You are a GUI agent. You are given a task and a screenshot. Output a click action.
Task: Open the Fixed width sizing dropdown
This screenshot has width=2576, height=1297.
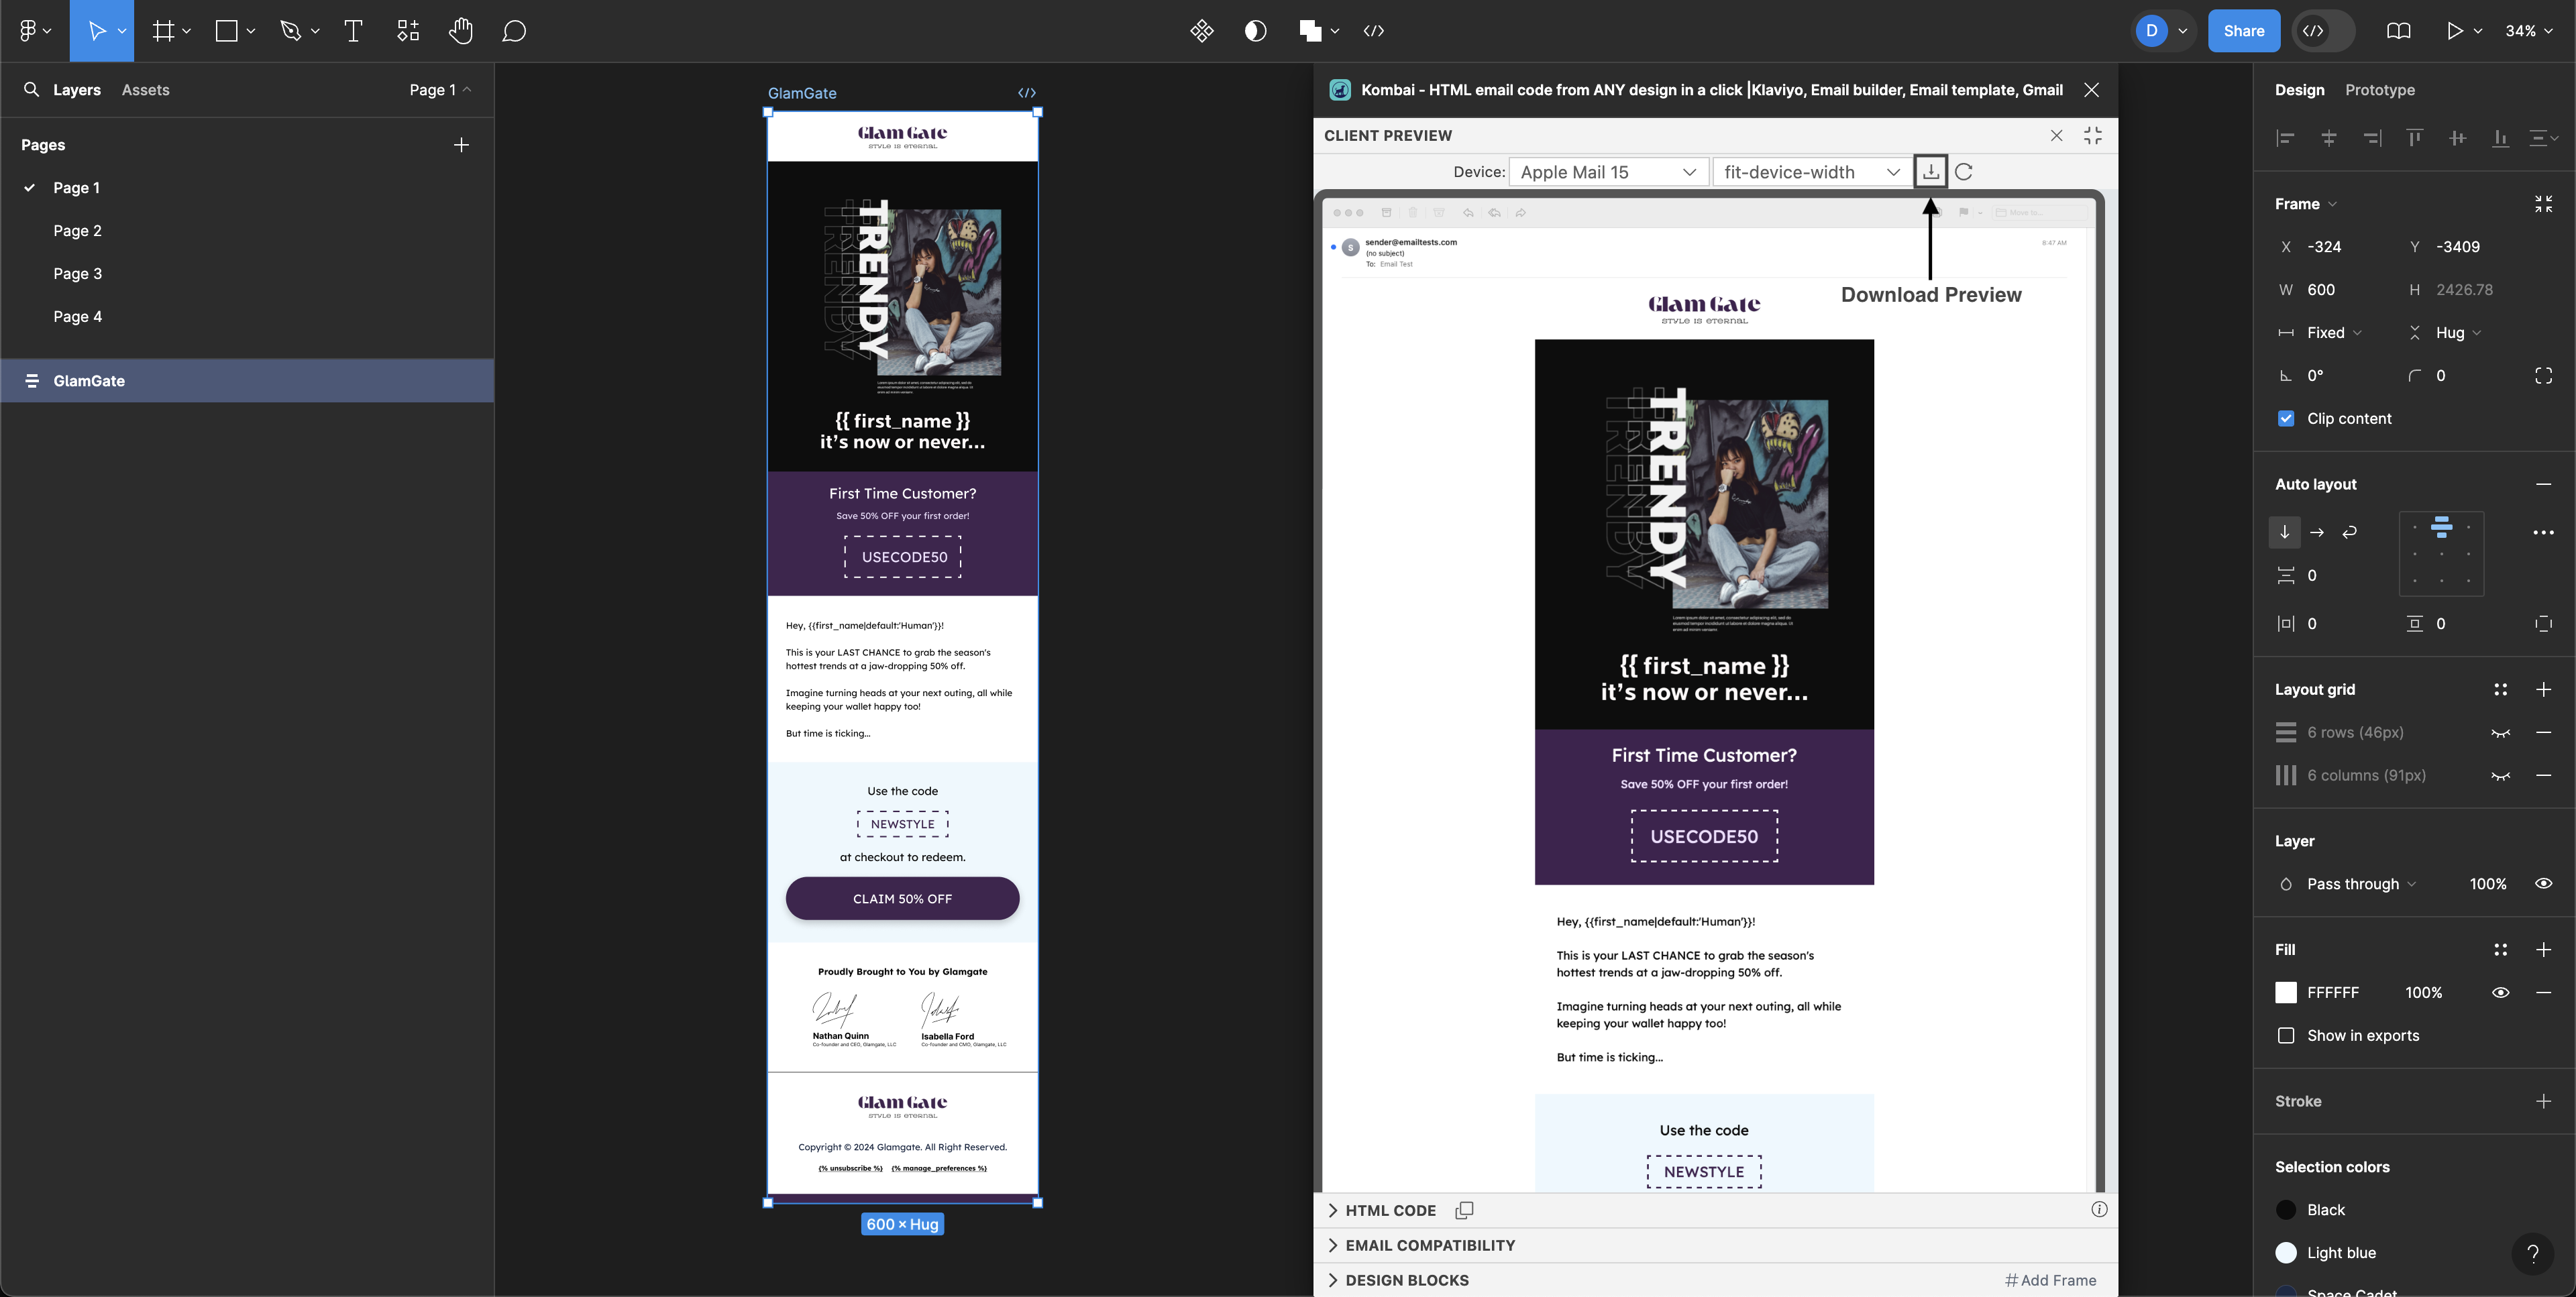click(2334, 332)
